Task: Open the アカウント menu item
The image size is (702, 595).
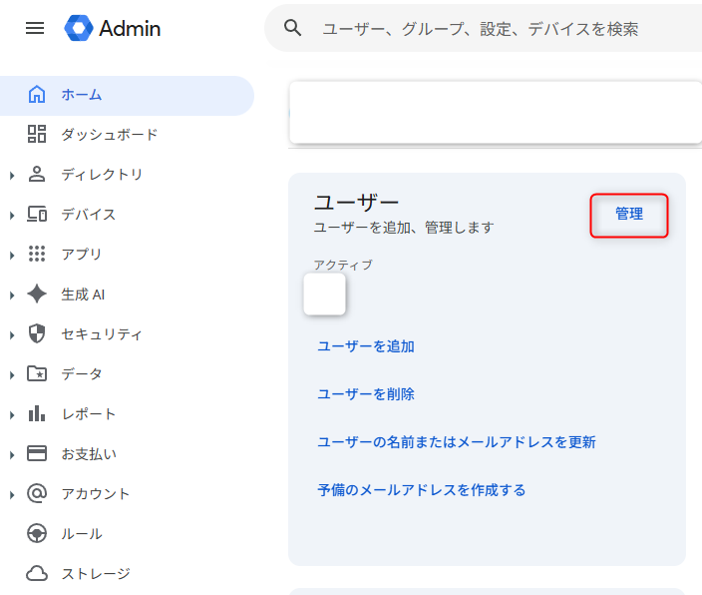Action: click(x=96, y=494)
